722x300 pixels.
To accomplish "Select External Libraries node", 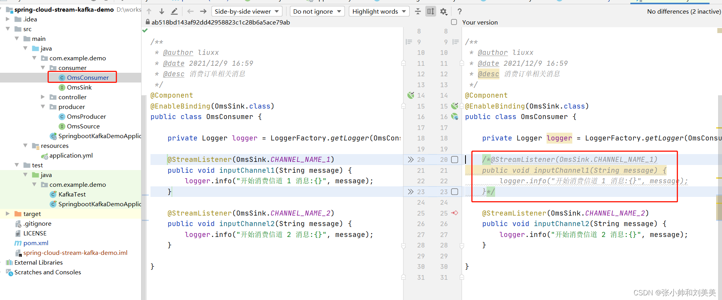I will 38,262.
